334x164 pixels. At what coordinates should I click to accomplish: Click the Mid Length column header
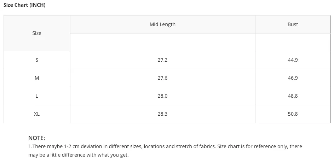click(162, 24)
